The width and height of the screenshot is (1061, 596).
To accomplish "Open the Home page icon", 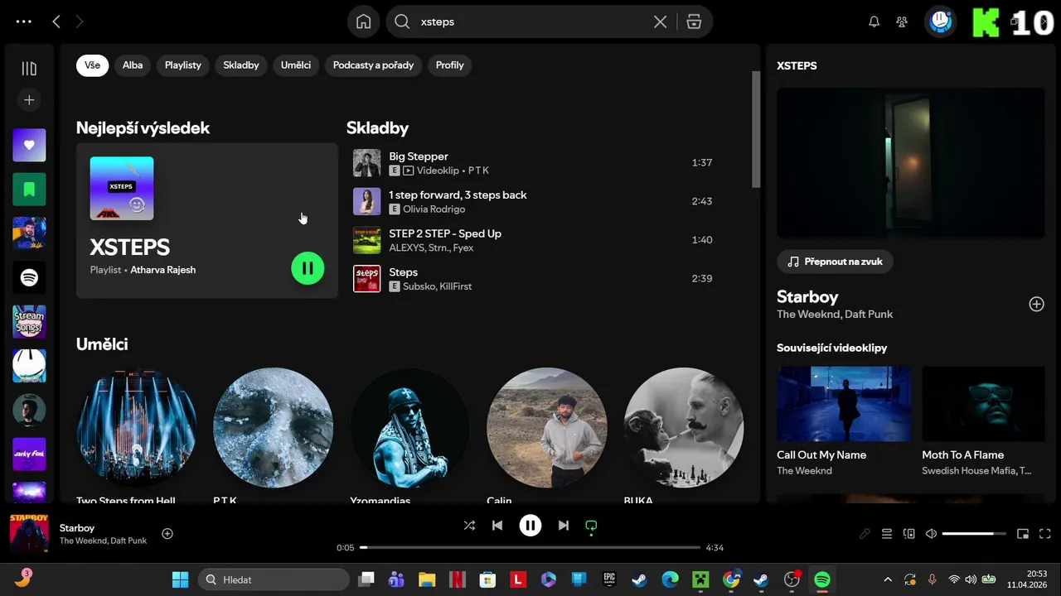I will (x=363, y=22).
